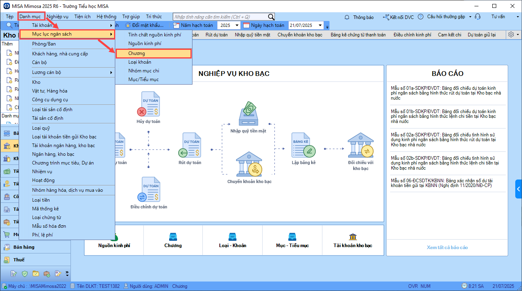Click the Kết nối DVC connection icon

point(386,17)
